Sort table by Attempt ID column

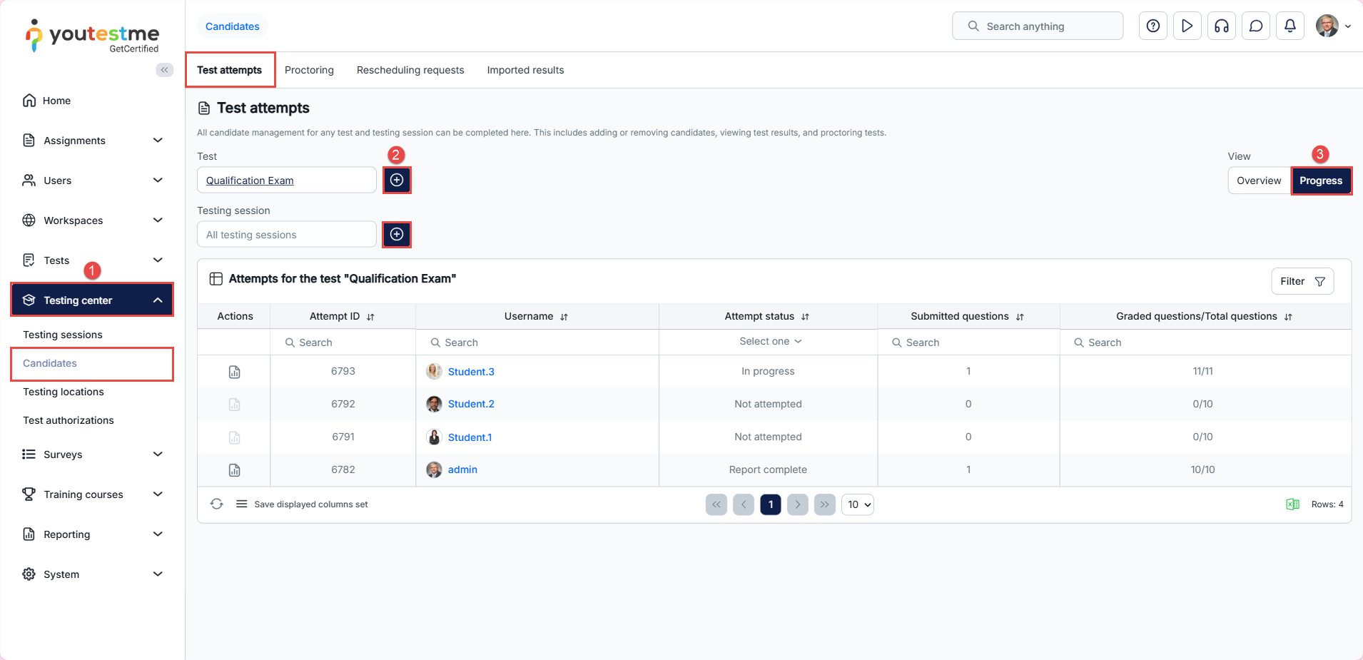pyautogui.click(x=370, y=317)
